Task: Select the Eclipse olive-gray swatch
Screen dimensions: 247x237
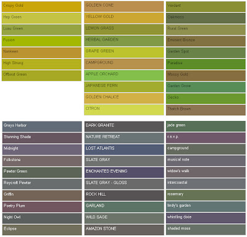Action: [x=42, y=230]
